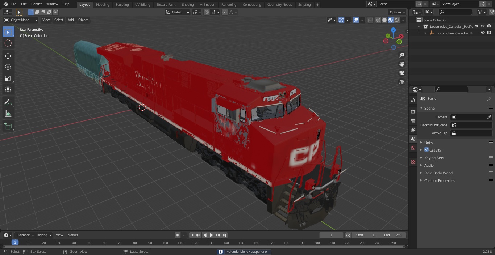
Task: Open timeline Marker menu
Action: pos(73,235)
